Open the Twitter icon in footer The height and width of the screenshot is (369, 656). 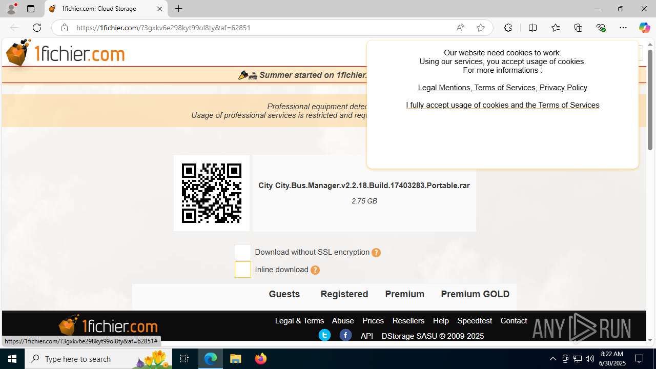click(324, 335)
